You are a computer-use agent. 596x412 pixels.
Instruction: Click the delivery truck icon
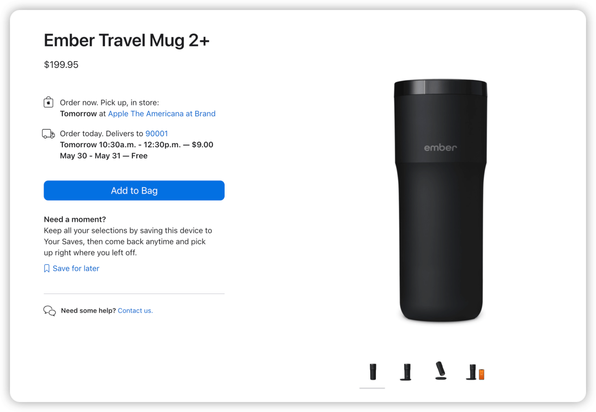pos(48,133)
